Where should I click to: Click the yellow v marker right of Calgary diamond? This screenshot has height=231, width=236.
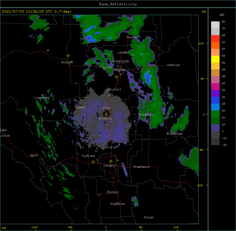117,160
